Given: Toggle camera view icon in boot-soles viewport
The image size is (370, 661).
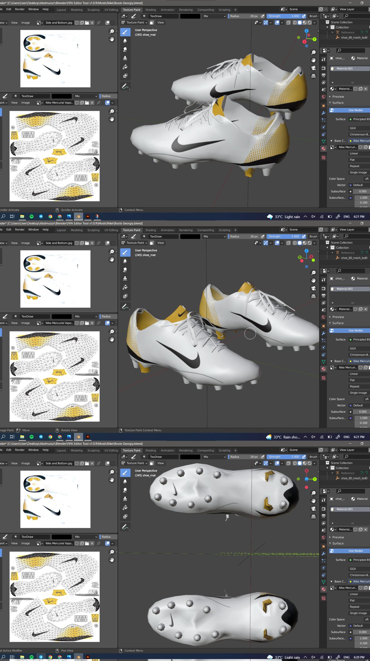Looking at the screenshot, I should 313,509.
